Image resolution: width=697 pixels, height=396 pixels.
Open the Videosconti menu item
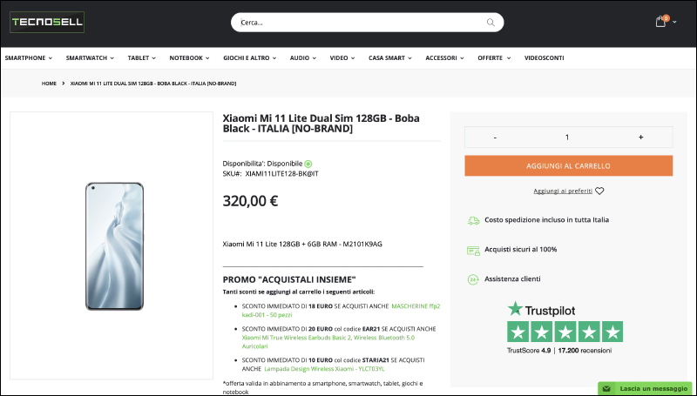pyautogui.click(x=544, y=57)
